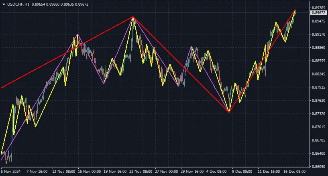Click the 0.87320 price axis label
Screen dimensions: 328x176
(318, 114)
